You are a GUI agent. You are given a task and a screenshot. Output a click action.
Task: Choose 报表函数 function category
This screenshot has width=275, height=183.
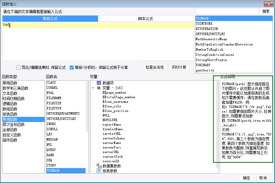(x=24, y=114)
